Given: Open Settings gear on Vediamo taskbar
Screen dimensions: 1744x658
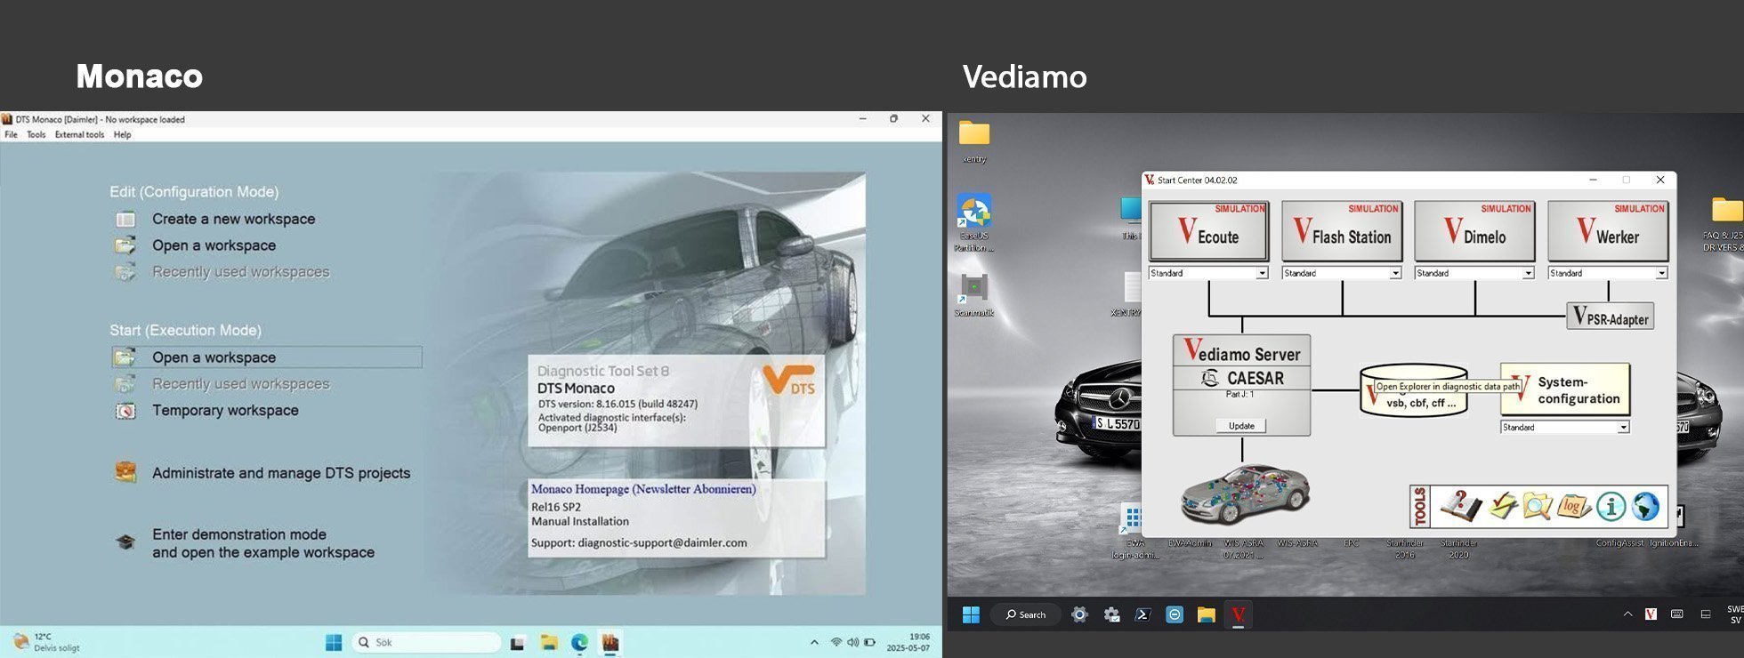Looking at the screenshot, I should 1079,614.
